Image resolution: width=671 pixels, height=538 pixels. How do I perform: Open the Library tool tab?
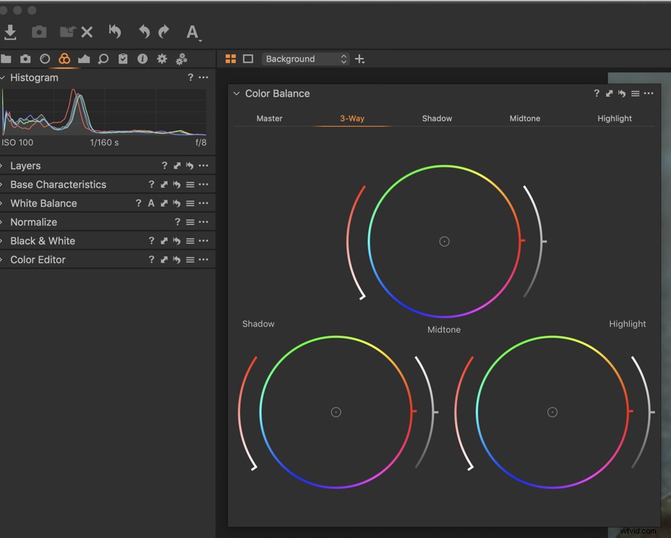point(7,59)
